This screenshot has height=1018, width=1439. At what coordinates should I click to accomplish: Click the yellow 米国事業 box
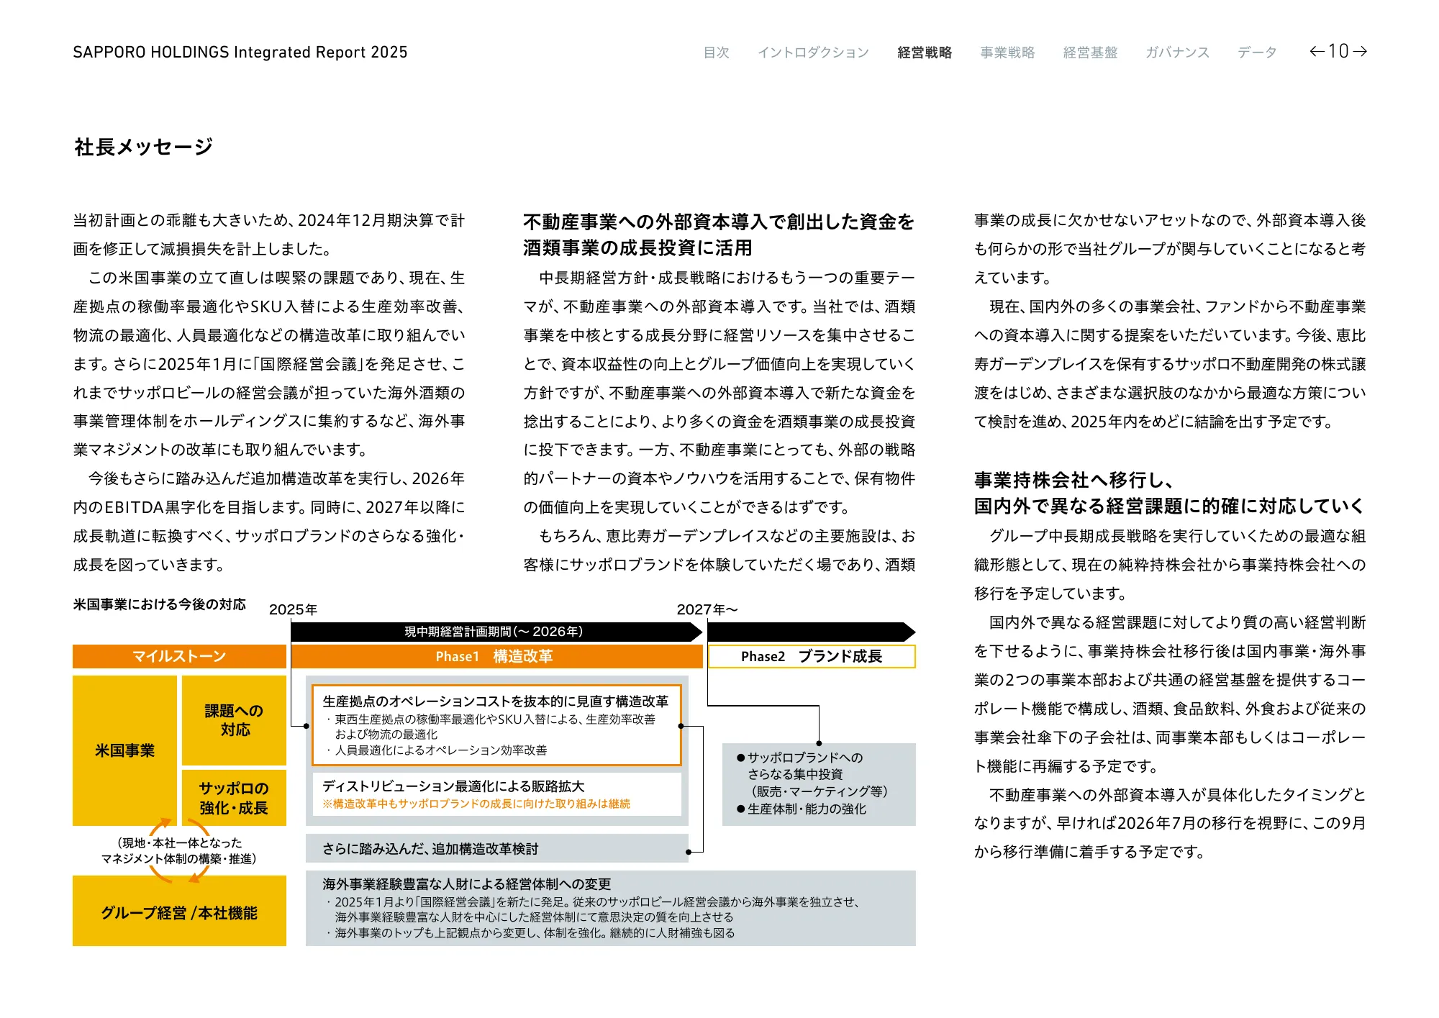click(x=124, y=750)
